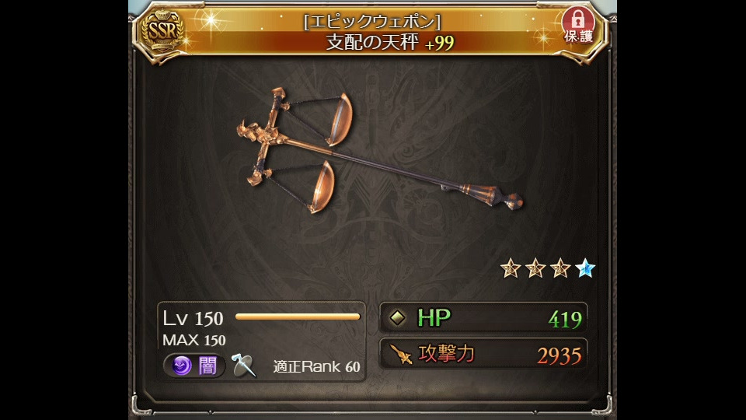Viewport: 746px width, 420px height.
Task: Select the [エピックウェポン] series label
Action: tap(372, 22)
